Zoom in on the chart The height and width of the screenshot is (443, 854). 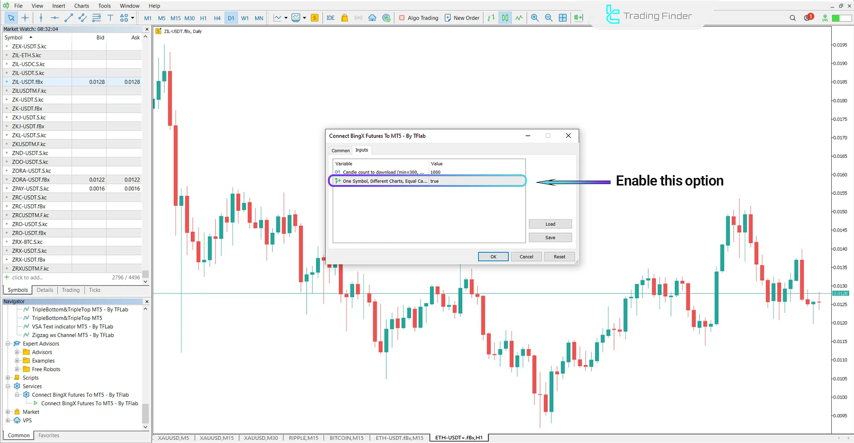pyautogui.click(x=535, y=18)
